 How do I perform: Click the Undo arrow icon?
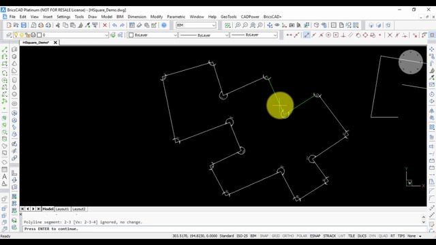coord(114,25)
